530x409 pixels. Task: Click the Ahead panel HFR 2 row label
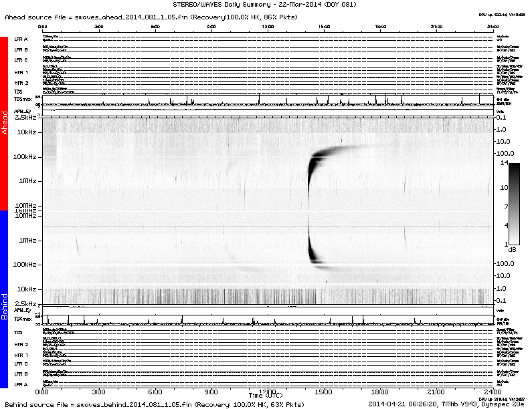[21, 83]
